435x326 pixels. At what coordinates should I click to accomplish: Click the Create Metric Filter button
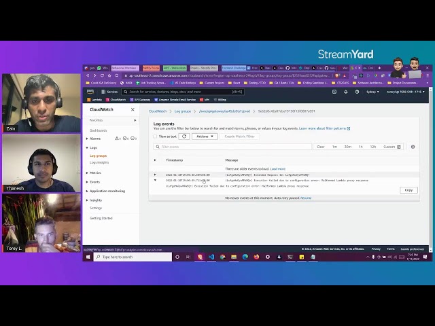[239, 137]
